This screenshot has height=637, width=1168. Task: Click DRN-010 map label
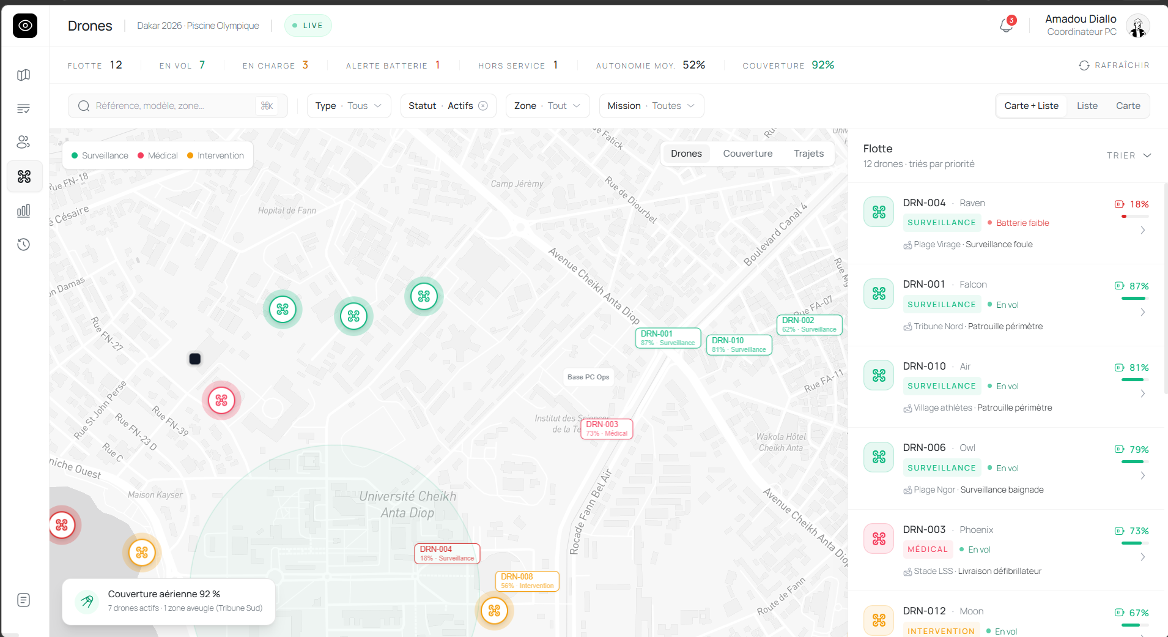739,345
